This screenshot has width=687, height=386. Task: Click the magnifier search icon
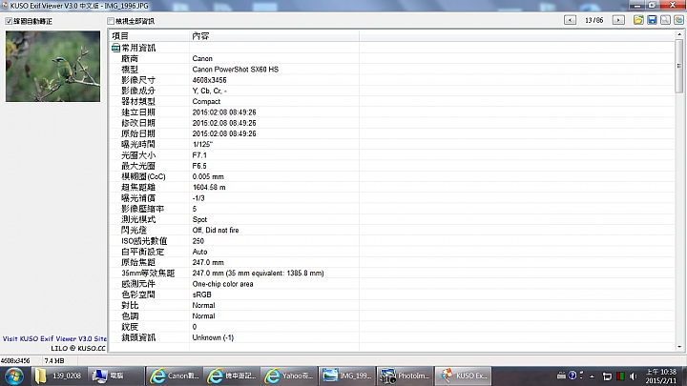click(666, 20)
